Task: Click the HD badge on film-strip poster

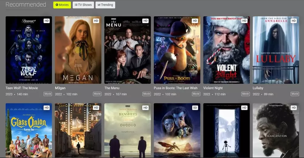Action: tap(96, 108)
